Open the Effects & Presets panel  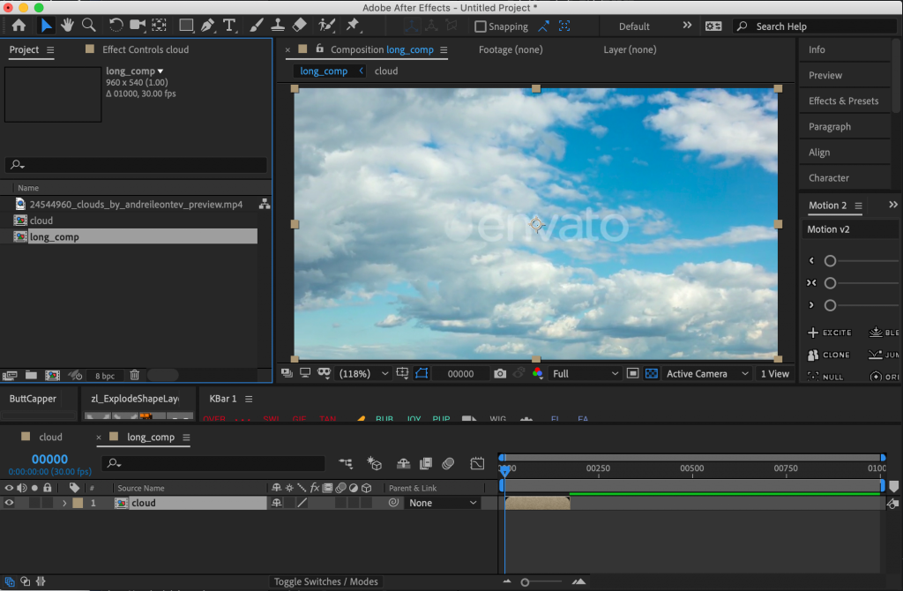tap(843, 101)
